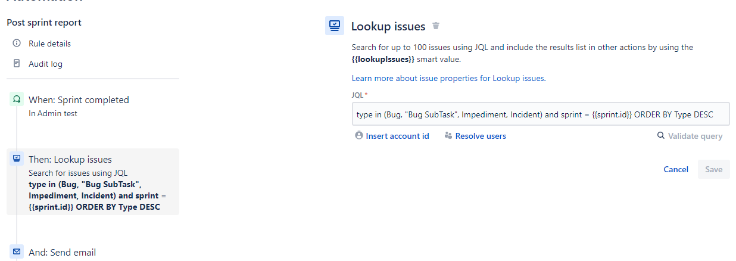Click the people icon beside Resolve users
Image resolution: width=736 pixels, height=261 pixels.
click(x=448, y=136)
